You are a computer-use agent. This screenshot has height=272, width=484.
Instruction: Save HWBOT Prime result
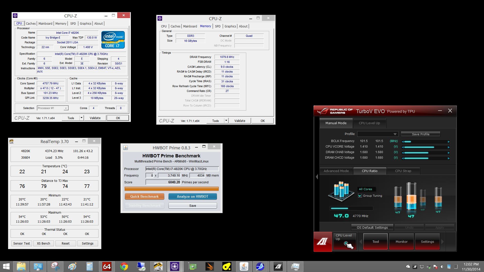pyautogui.click(x=193, y=206)
